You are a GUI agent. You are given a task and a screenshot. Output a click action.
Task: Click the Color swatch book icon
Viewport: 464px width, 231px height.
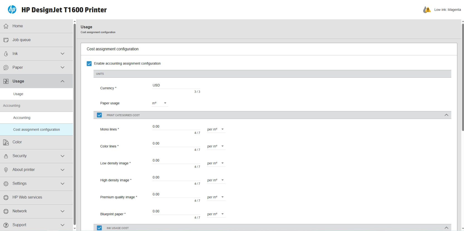coord(6,142)
